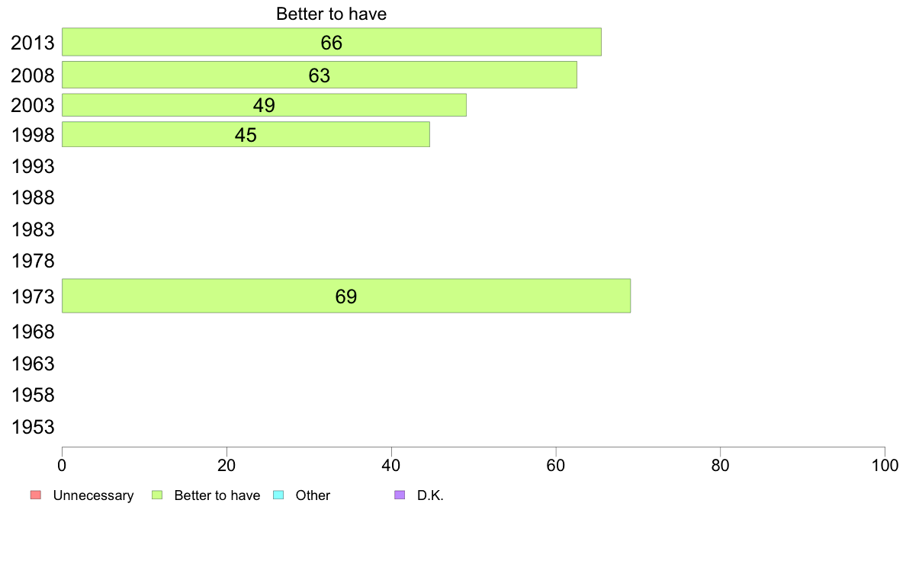Screen dimensions: 906x561
Task: Click the cyan Other legend swatch
Action: coord(278,495)
